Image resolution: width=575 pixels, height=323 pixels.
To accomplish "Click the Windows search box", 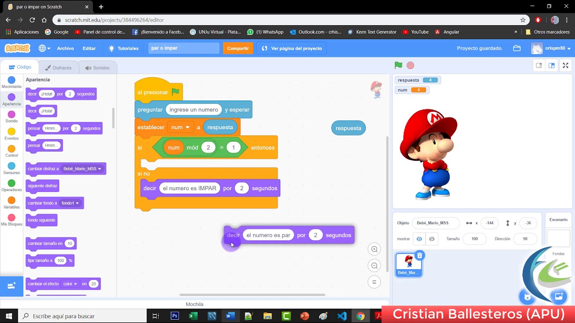I will 82,316.
